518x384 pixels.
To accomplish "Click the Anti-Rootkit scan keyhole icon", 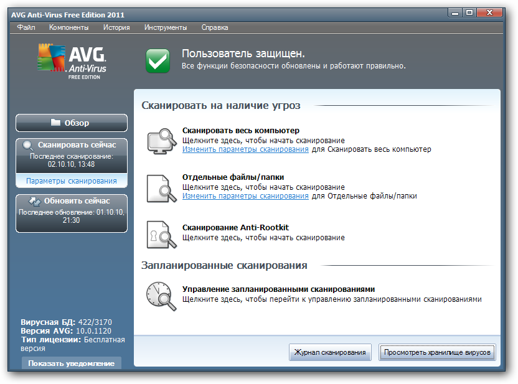I will pyautogui.click(x=162, y=235).
